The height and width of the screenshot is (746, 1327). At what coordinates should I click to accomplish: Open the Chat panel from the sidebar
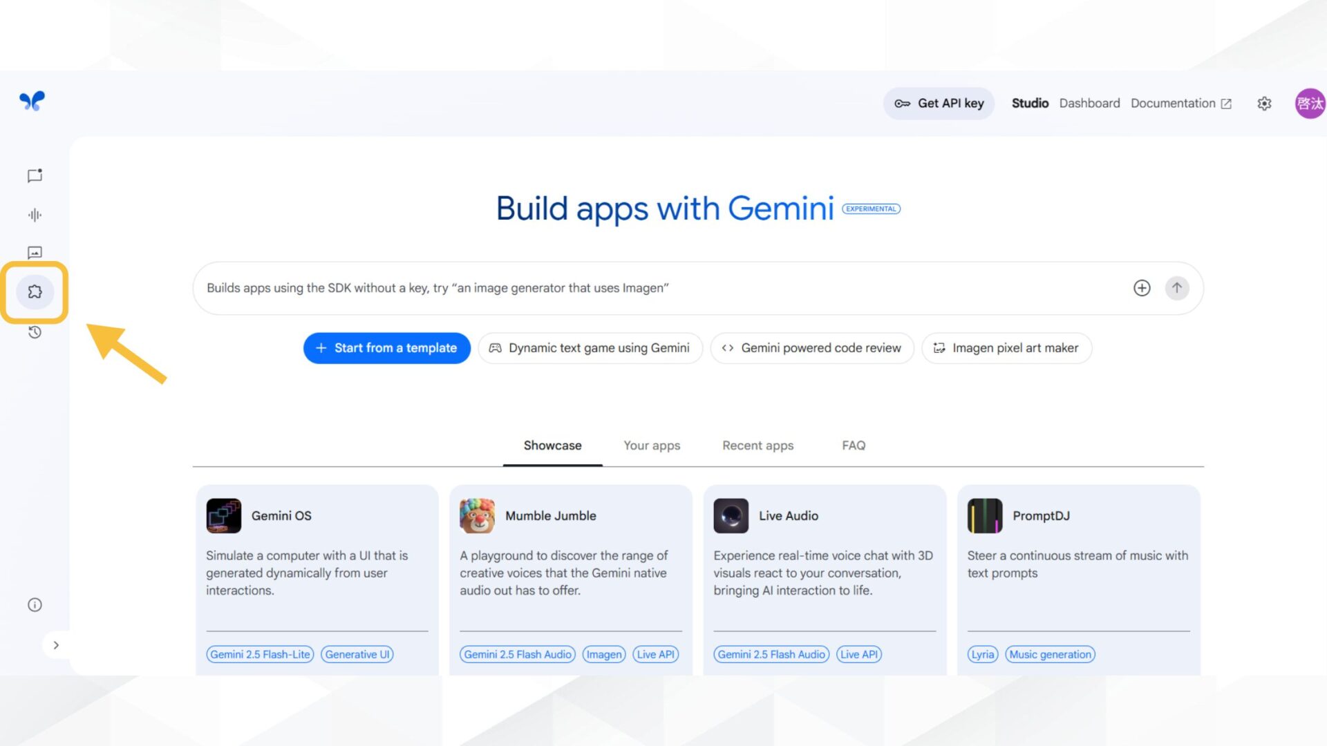click(35, 175)
